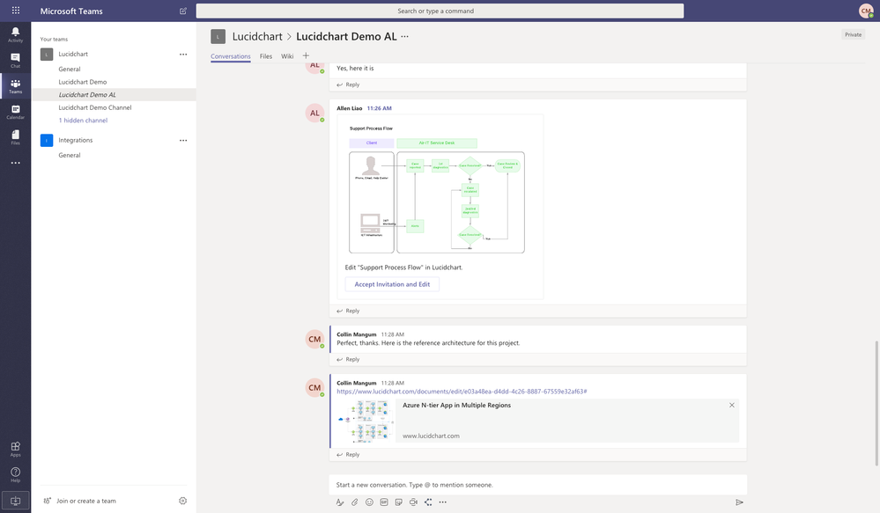Switch to the Files tab

click(x=266, y=56)
